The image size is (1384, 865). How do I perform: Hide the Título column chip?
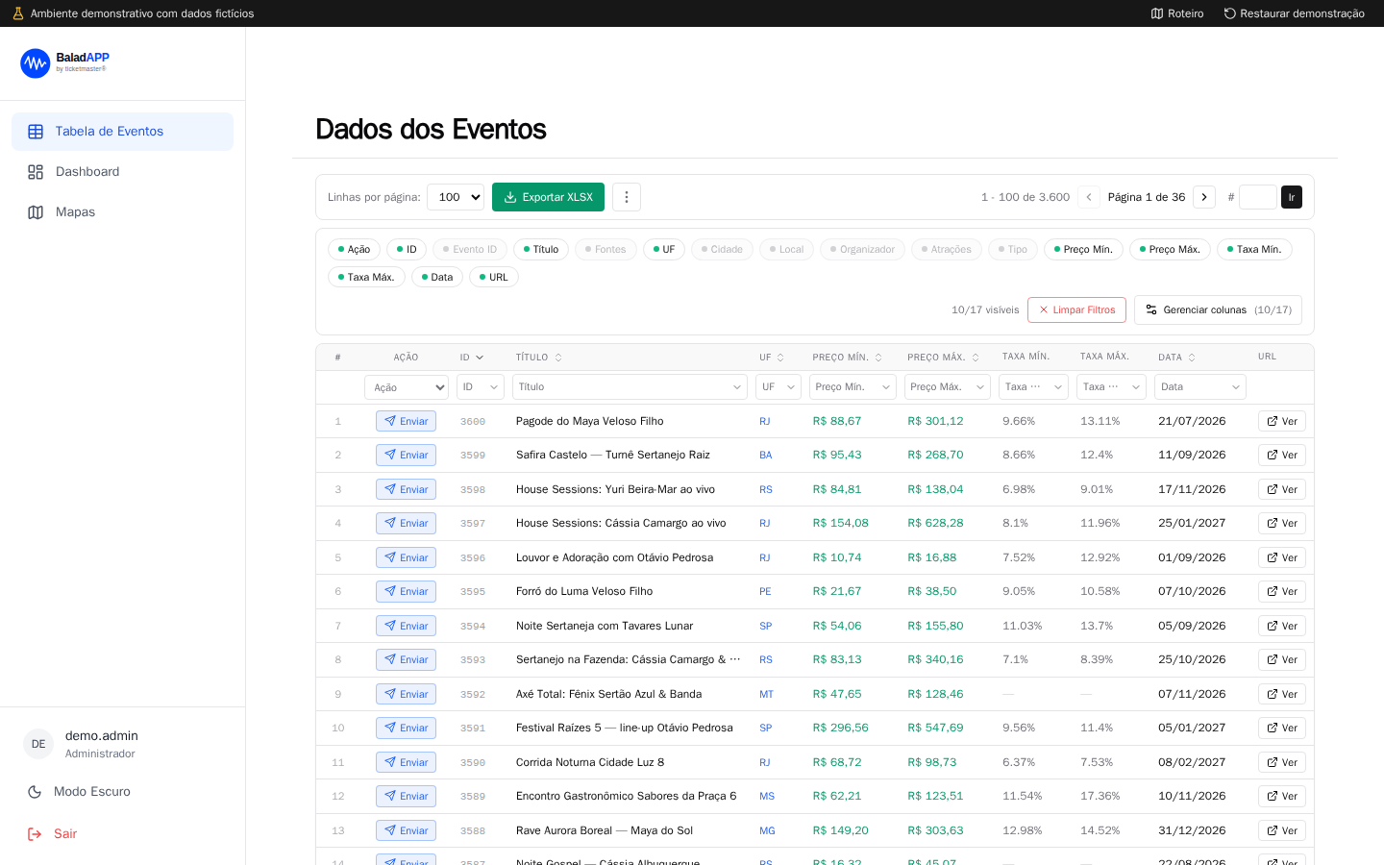541,249
